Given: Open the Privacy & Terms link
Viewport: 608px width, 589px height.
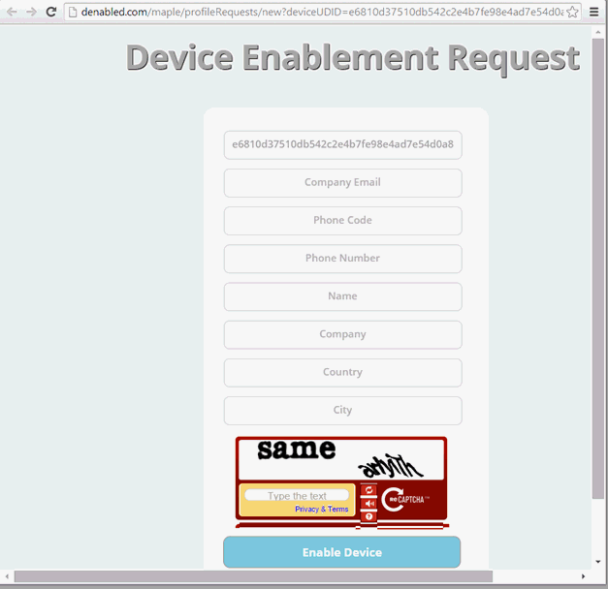Looking at the screenshot, I should [x=321, y=510].
